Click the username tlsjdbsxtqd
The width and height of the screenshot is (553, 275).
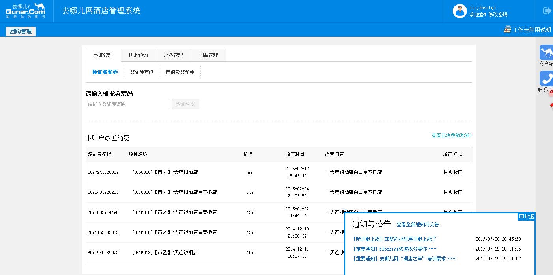[x=483, y=7]
